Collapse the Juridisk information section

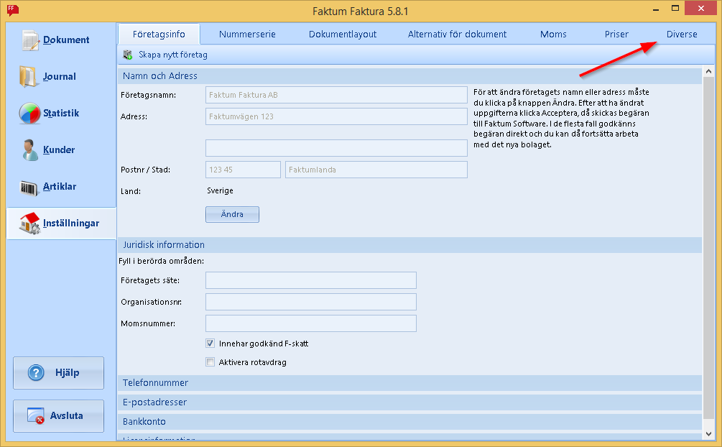point(409,245)
